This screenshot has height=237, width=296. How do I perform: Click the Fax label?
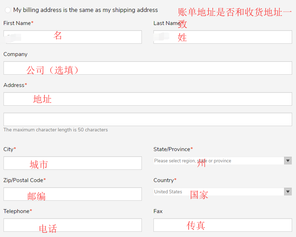coord(158,211)
